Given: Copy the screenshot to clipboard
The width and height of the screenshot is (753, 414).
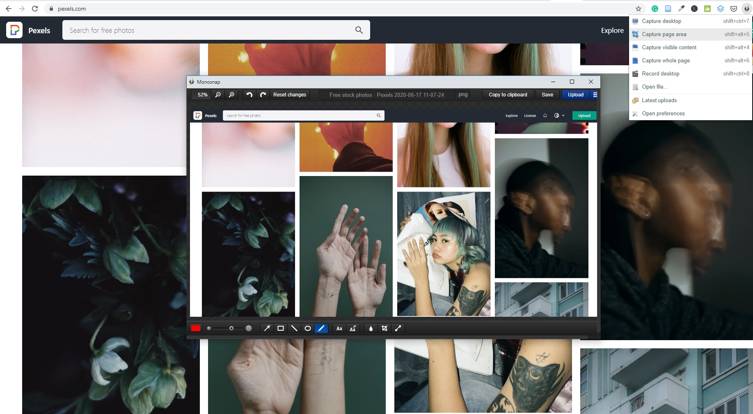Looking at the screenshot, I should pyautogui.click(x=508, y=95).
